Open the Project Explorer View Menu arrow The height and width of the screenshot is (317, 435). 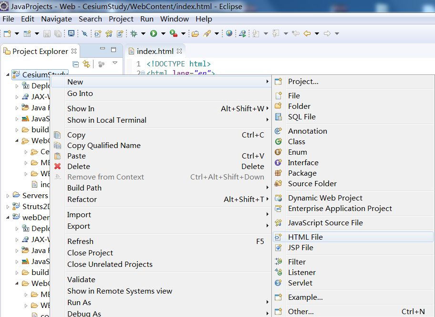(x=115, y=63)
